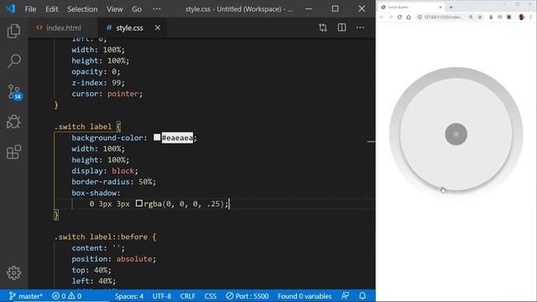Stop Live Server on Port : 5500
Screen dimensions: 537x302
coord(247,296)
